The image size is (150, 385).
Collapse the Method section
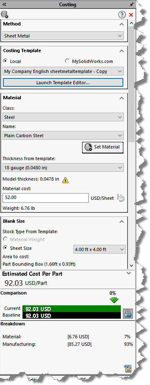coord(121,24)
